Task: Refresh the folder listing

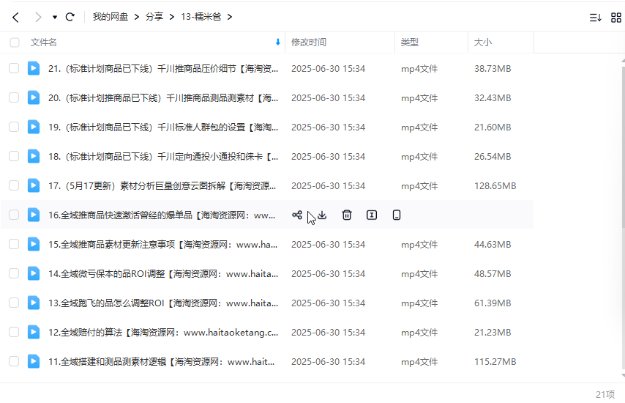Action: [70, 17]
